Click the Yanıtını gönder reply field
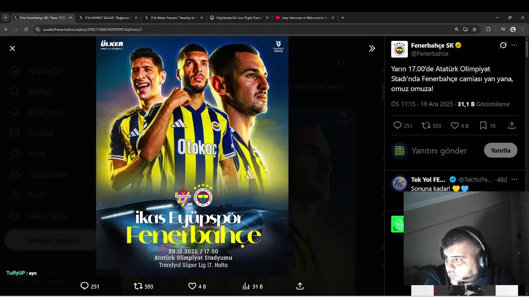This screenshot has width=529, height=297. [439, 151]
